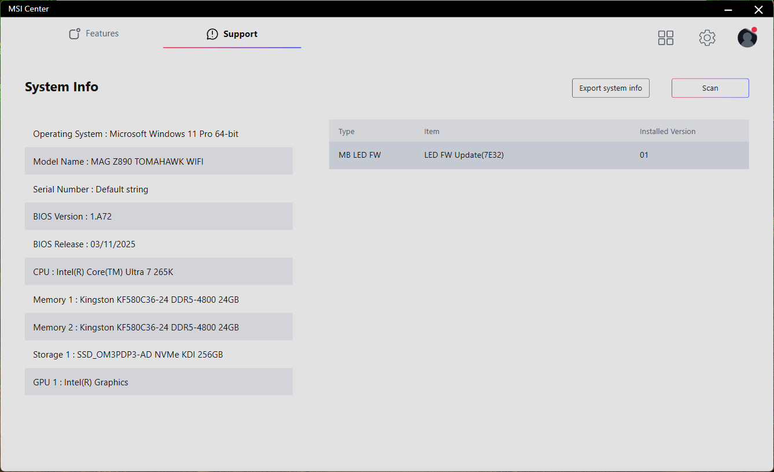The height and width of the screenshot is (472, 774).
Task: Click the Serial Number Default string row
Action: coord(159,189)
